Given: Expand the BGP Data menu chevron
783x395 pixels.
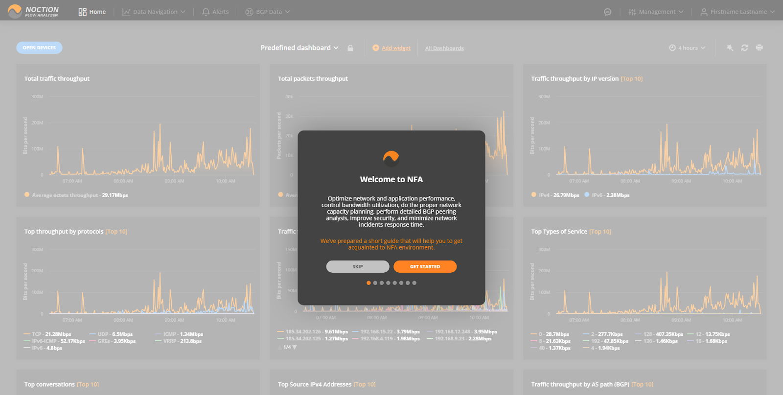Looking at the screenshot, I should (287, 12).
